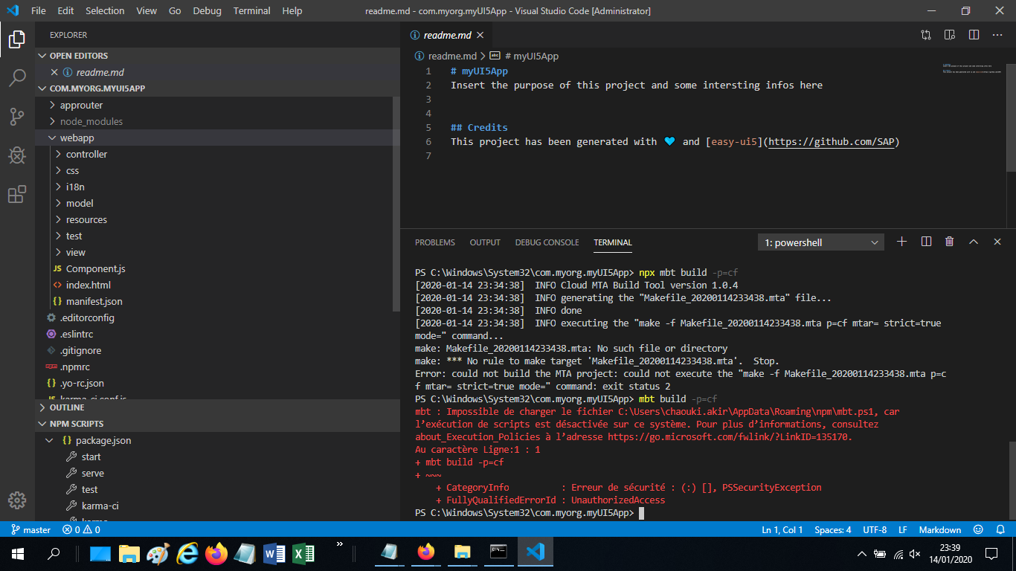Open the Debug view in Activity Bar

click(x=16, y=155)
